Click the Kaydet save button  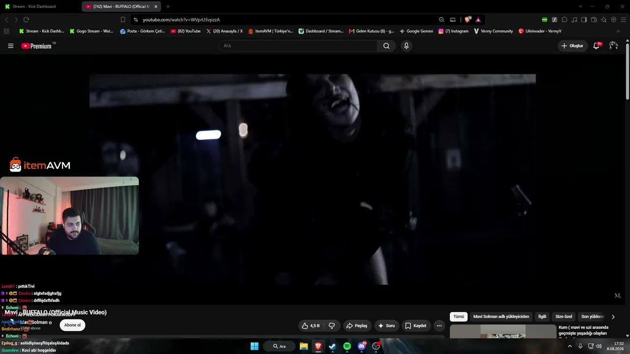[x=416, y=325]
